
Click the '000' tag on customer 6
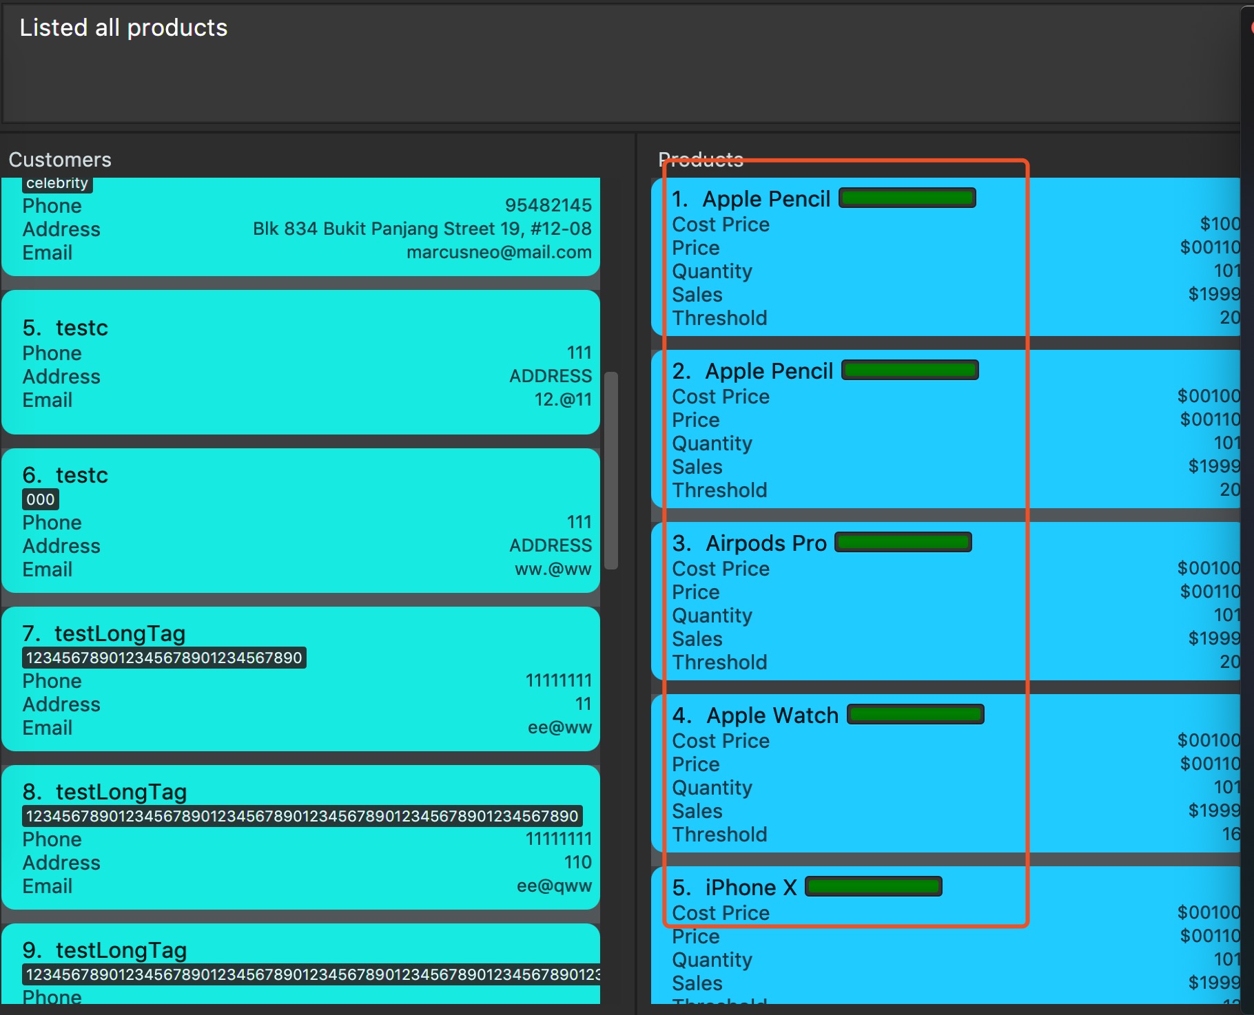click(41, 499)
